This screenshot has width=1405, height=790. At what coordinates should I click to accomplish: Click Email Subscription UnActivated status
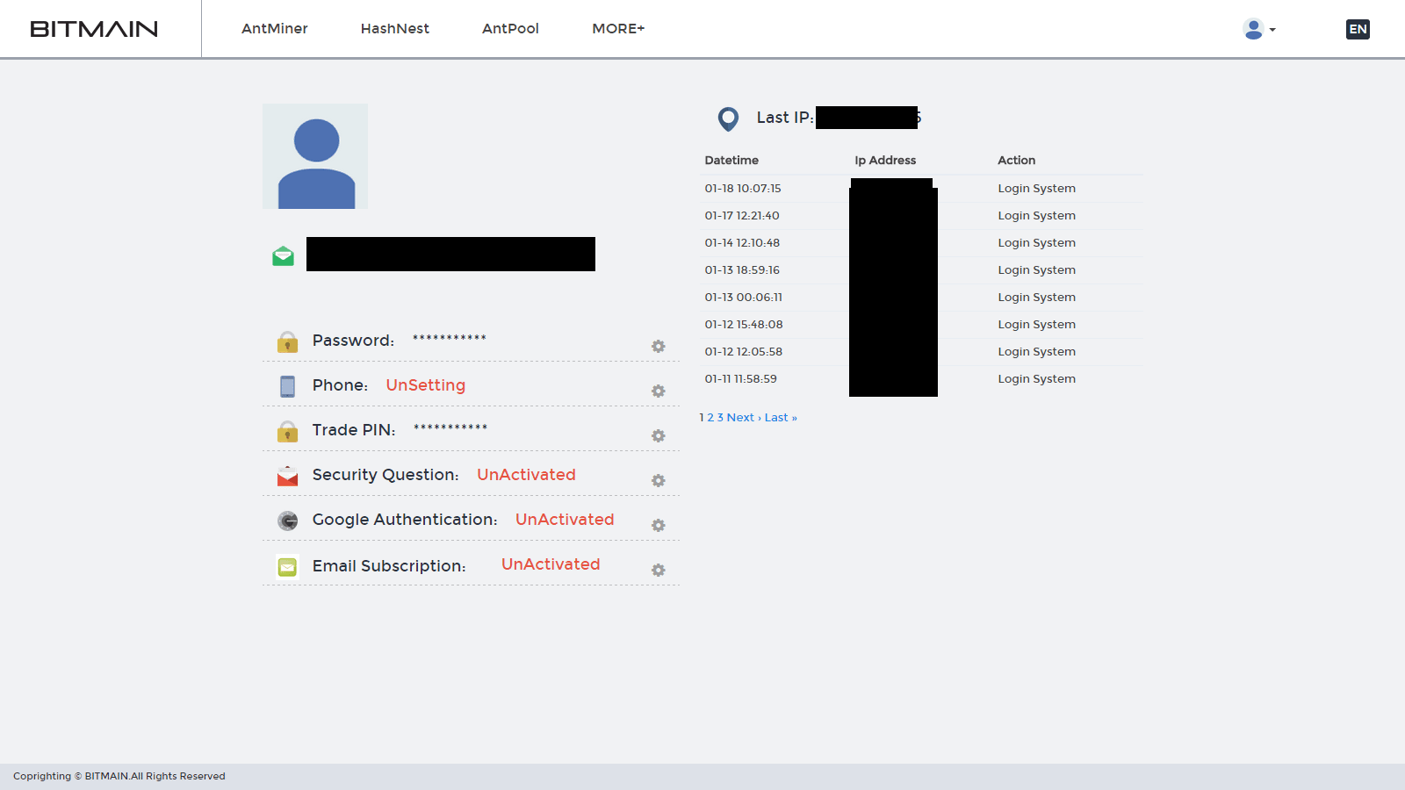coord(551,564)
